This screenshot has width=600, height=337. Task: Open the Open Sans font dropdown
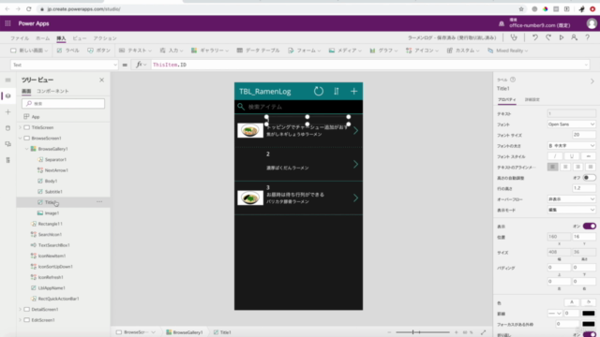tap(571, 125)
